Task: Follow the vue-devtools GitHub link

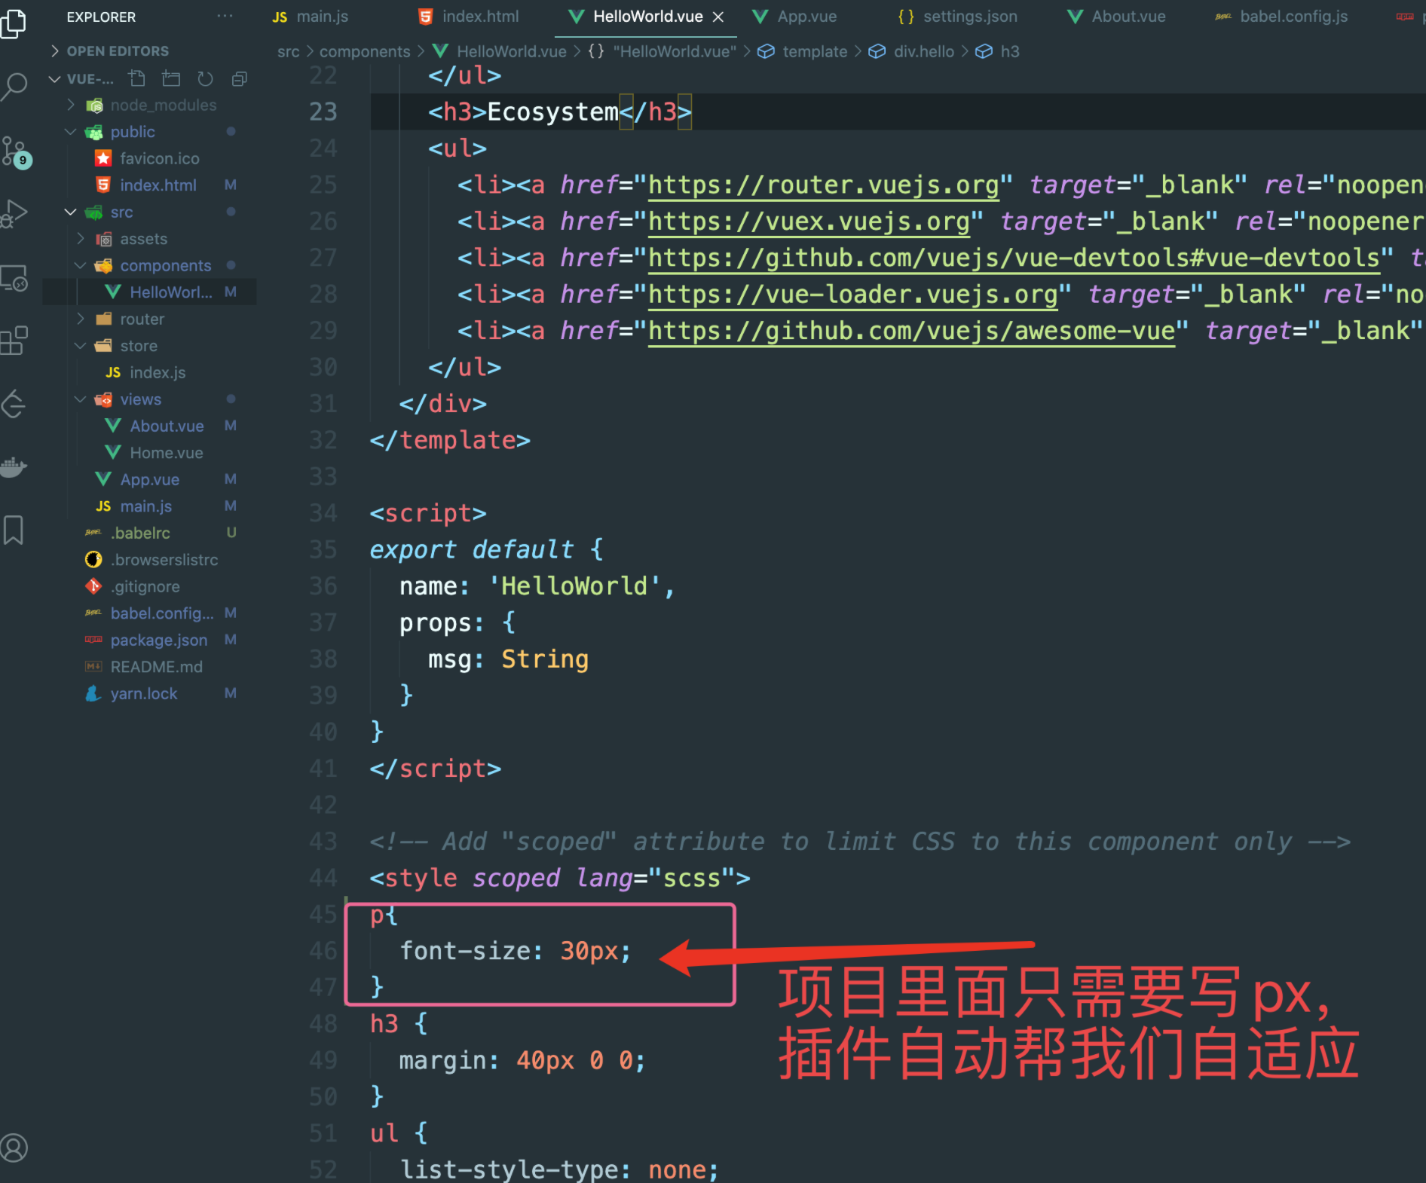Action: click(x=1013, y=258)
